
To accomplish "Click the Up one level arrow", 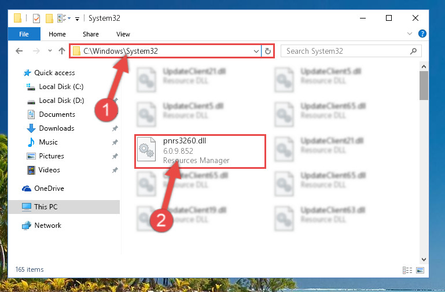I will (x=61, y=51).
